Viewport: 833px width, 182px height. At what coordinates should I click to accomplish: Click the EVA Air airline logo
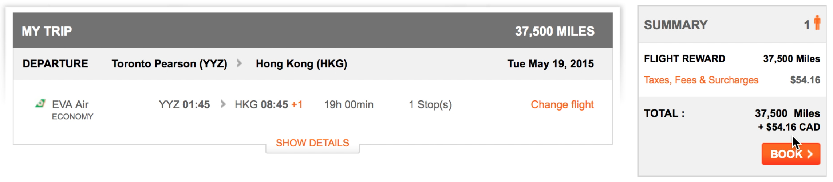tap(40, 104)
